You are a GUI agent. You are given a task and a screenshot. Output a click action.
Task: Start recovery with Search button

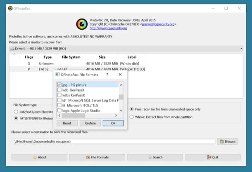[155, 157]
